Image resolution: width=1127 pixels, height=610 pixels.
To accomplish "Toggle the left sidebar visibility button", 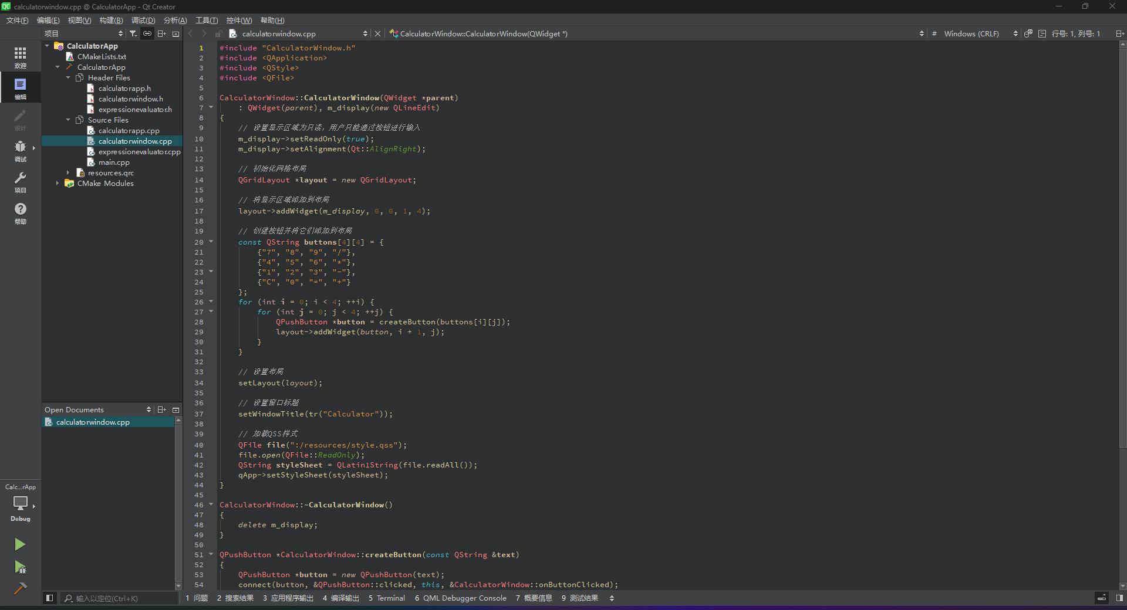I will 50,598.
